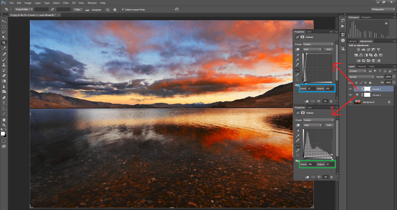Switch to the Channels tab
This screenshot has width=397, height=210.
click(x=362, y=67)
